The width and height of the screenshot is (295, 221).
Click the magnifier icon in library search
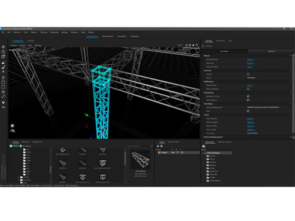[x=152, y=146]
